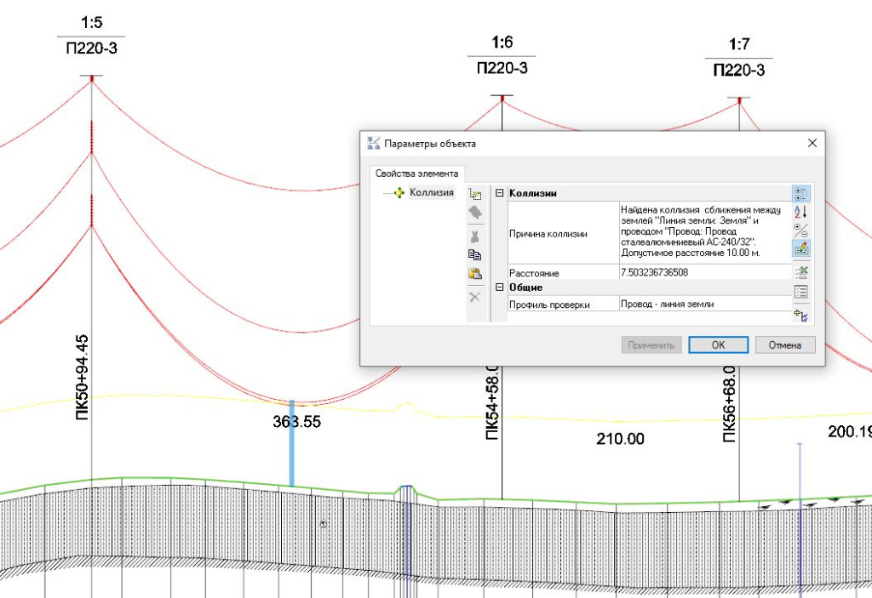
Task: Click the Расстояние value field
Action: coord(702,273)
